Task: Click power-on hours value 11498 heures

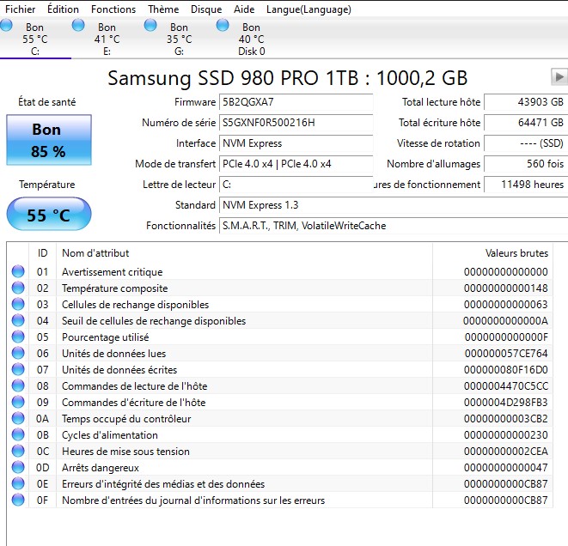Action: [x=526, y=185]
